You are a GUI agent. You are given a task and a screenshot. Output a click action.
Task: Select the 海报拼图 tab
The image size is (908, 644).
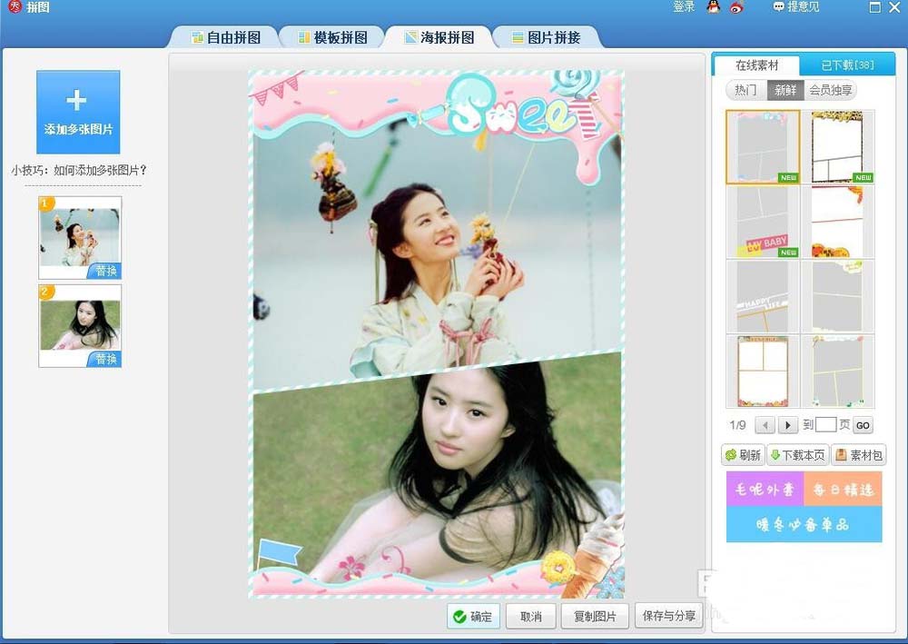point(439,37)
